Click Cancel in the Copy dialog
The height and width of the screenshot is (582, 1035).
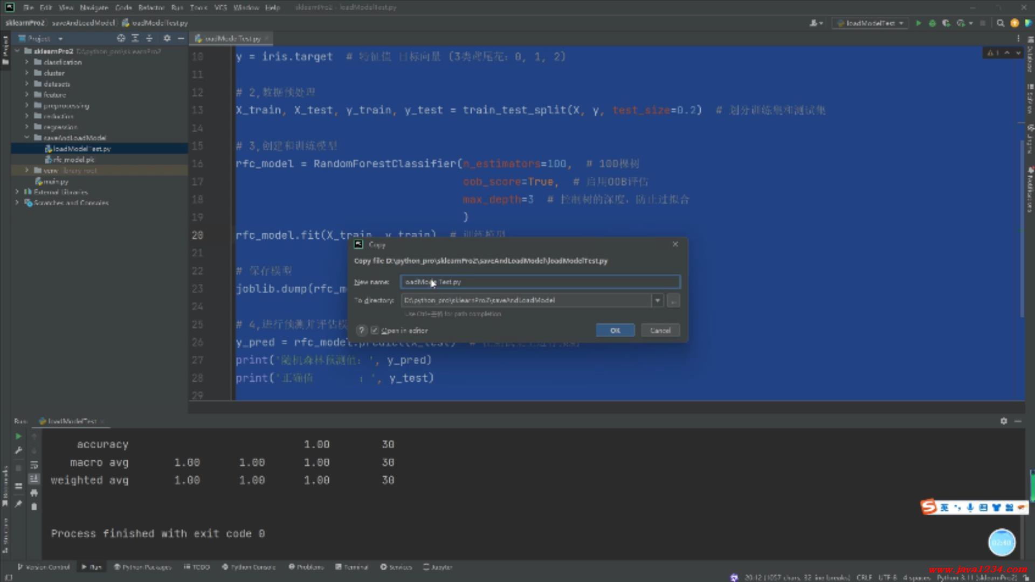pyautogui.click(x=660, y=330)
